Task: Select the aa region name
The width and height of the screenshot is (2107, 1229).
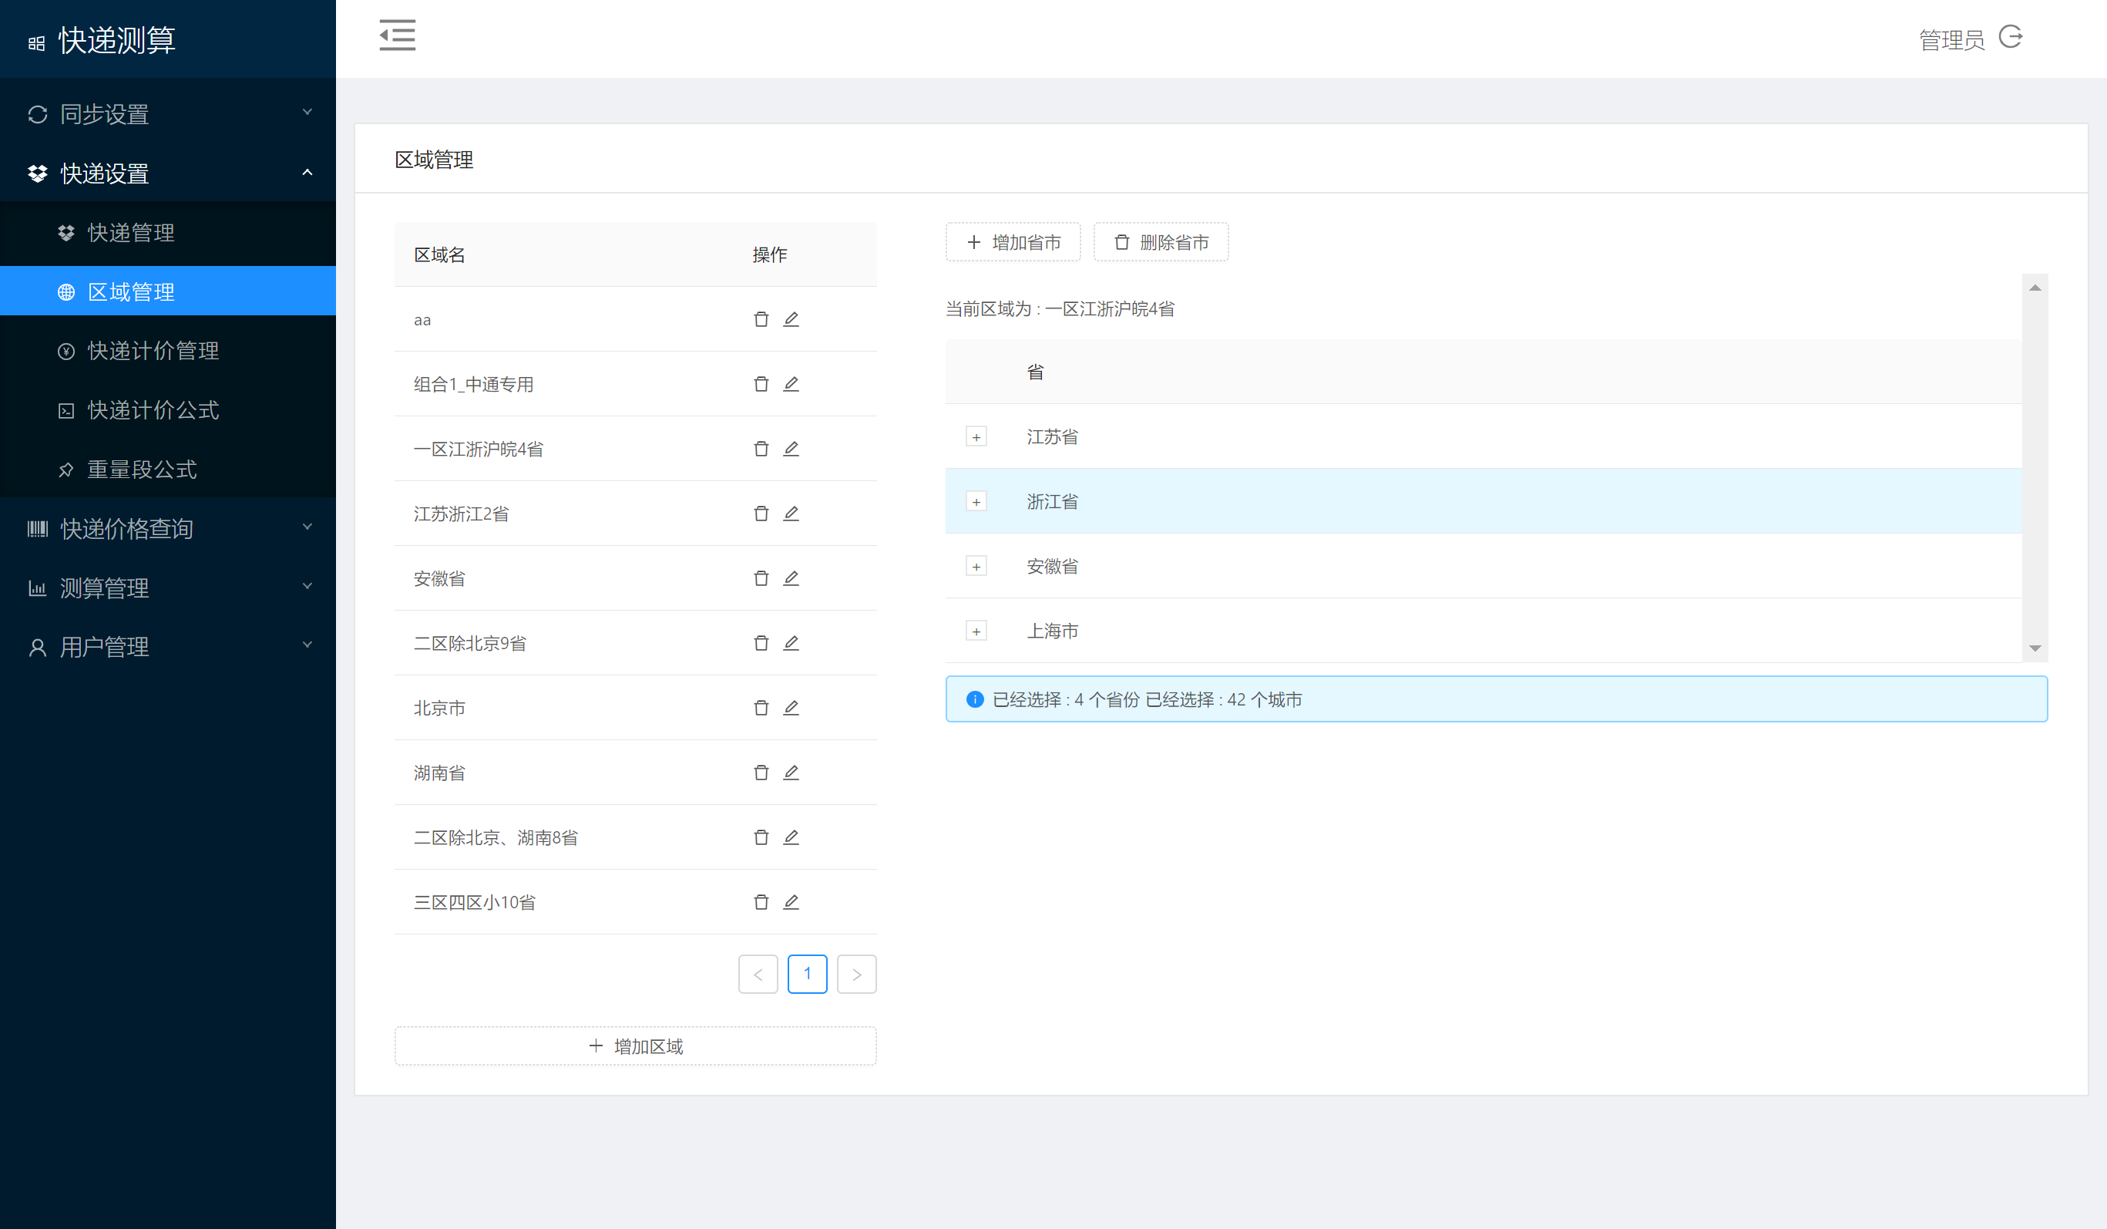Action: (422, 320)
